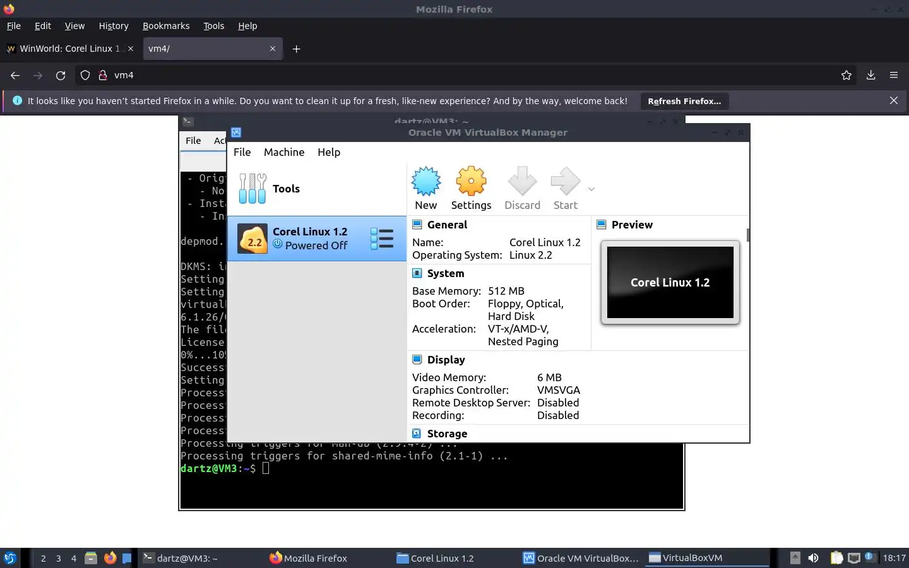Screen dimensions: 909x568
Task: Click the General section header
Action: pyautogui.click(x=447, y=225)
